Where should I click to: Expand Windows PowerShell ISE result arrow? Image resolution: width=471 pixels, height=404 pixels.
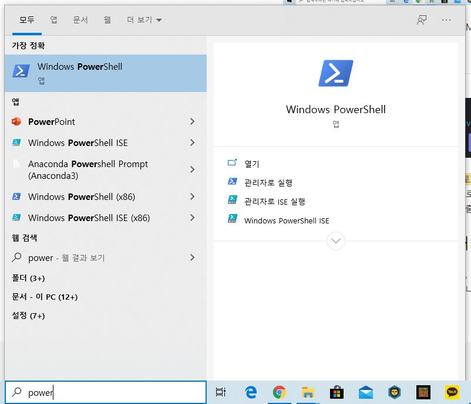[x=192, y=142]
